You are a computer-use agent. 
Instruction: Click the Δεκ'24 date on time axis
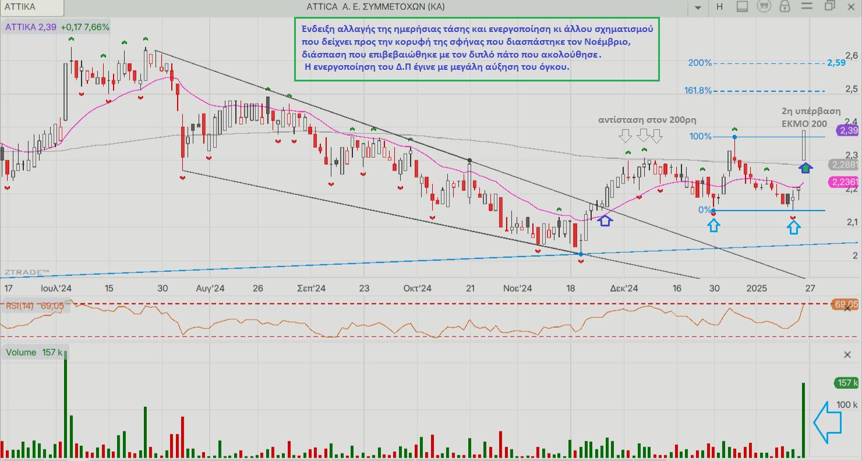[624, 288]
